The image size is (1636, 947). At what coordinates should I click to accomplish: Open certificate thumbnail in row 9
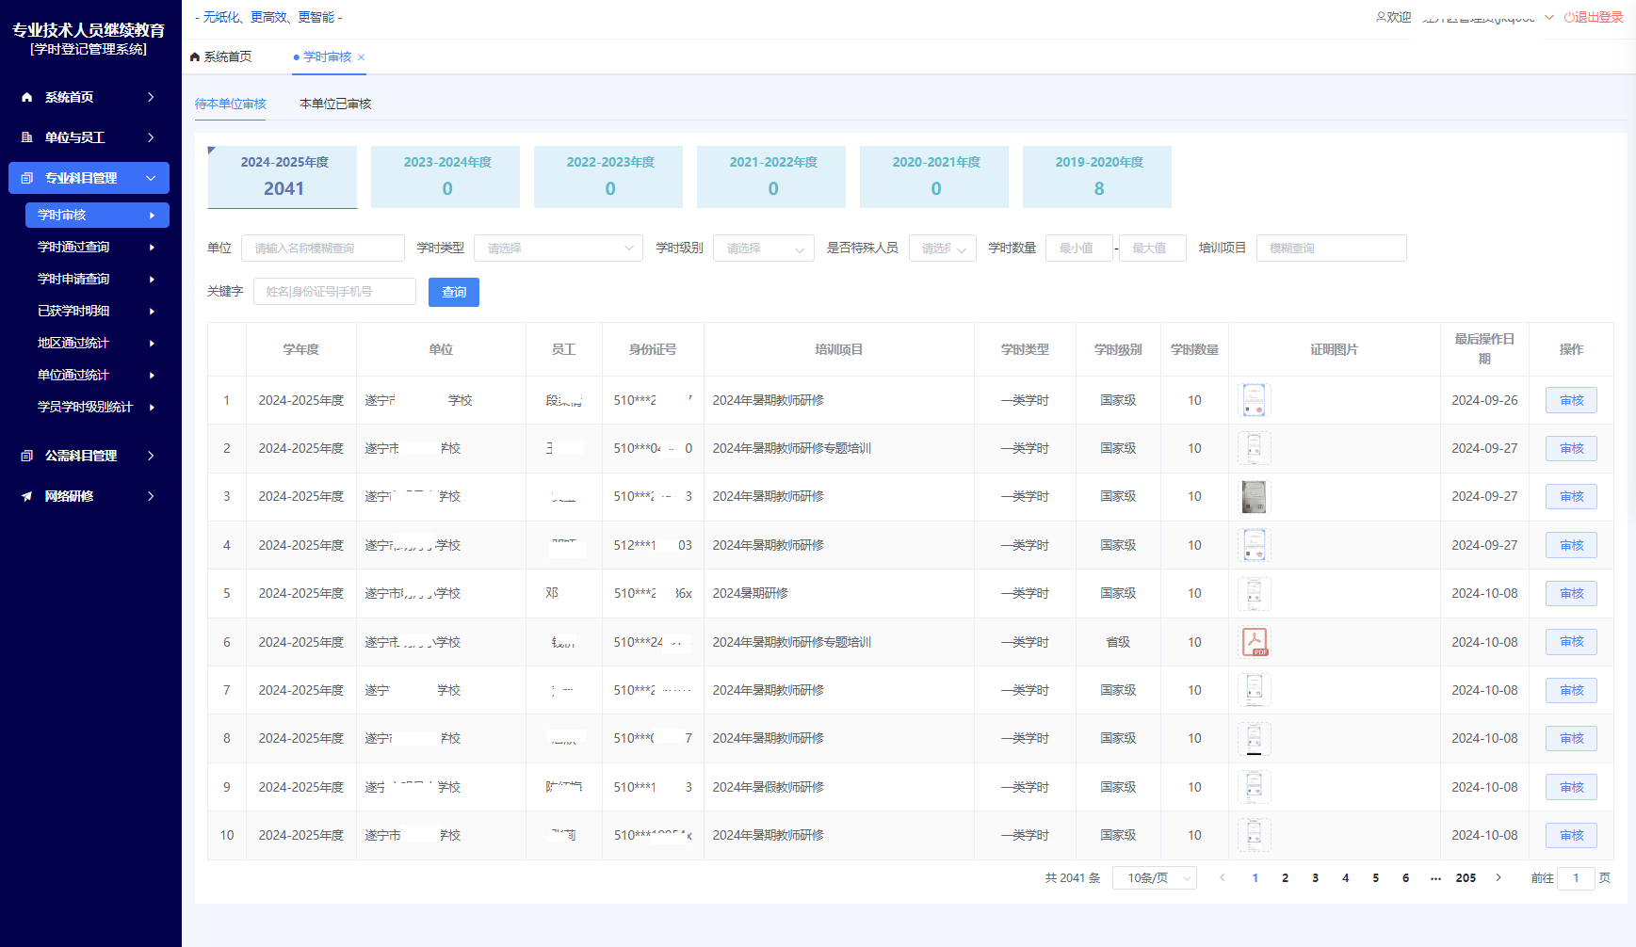pos(1254,787)
